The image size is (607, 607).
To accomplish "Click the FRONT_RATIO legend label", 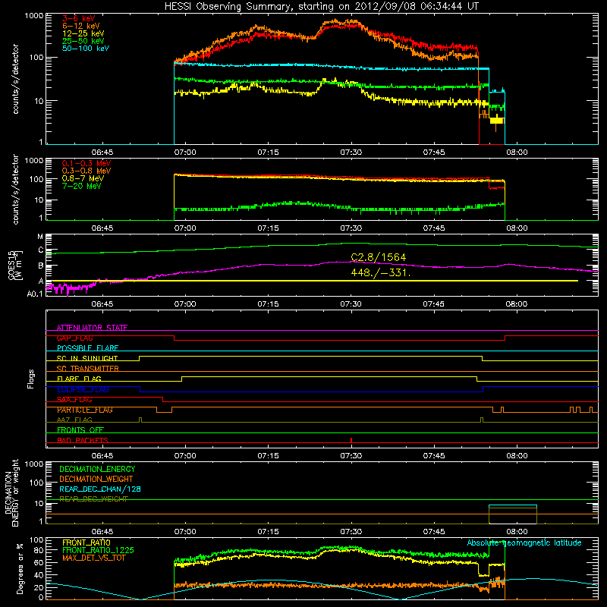I will (x=86, y=543).
